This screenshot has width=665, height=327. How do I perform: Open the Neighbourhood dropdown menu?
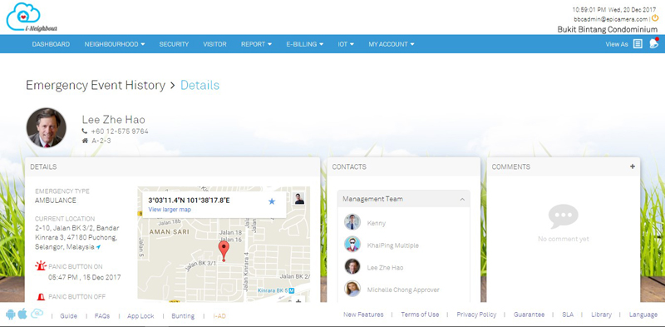coord(115,44)
